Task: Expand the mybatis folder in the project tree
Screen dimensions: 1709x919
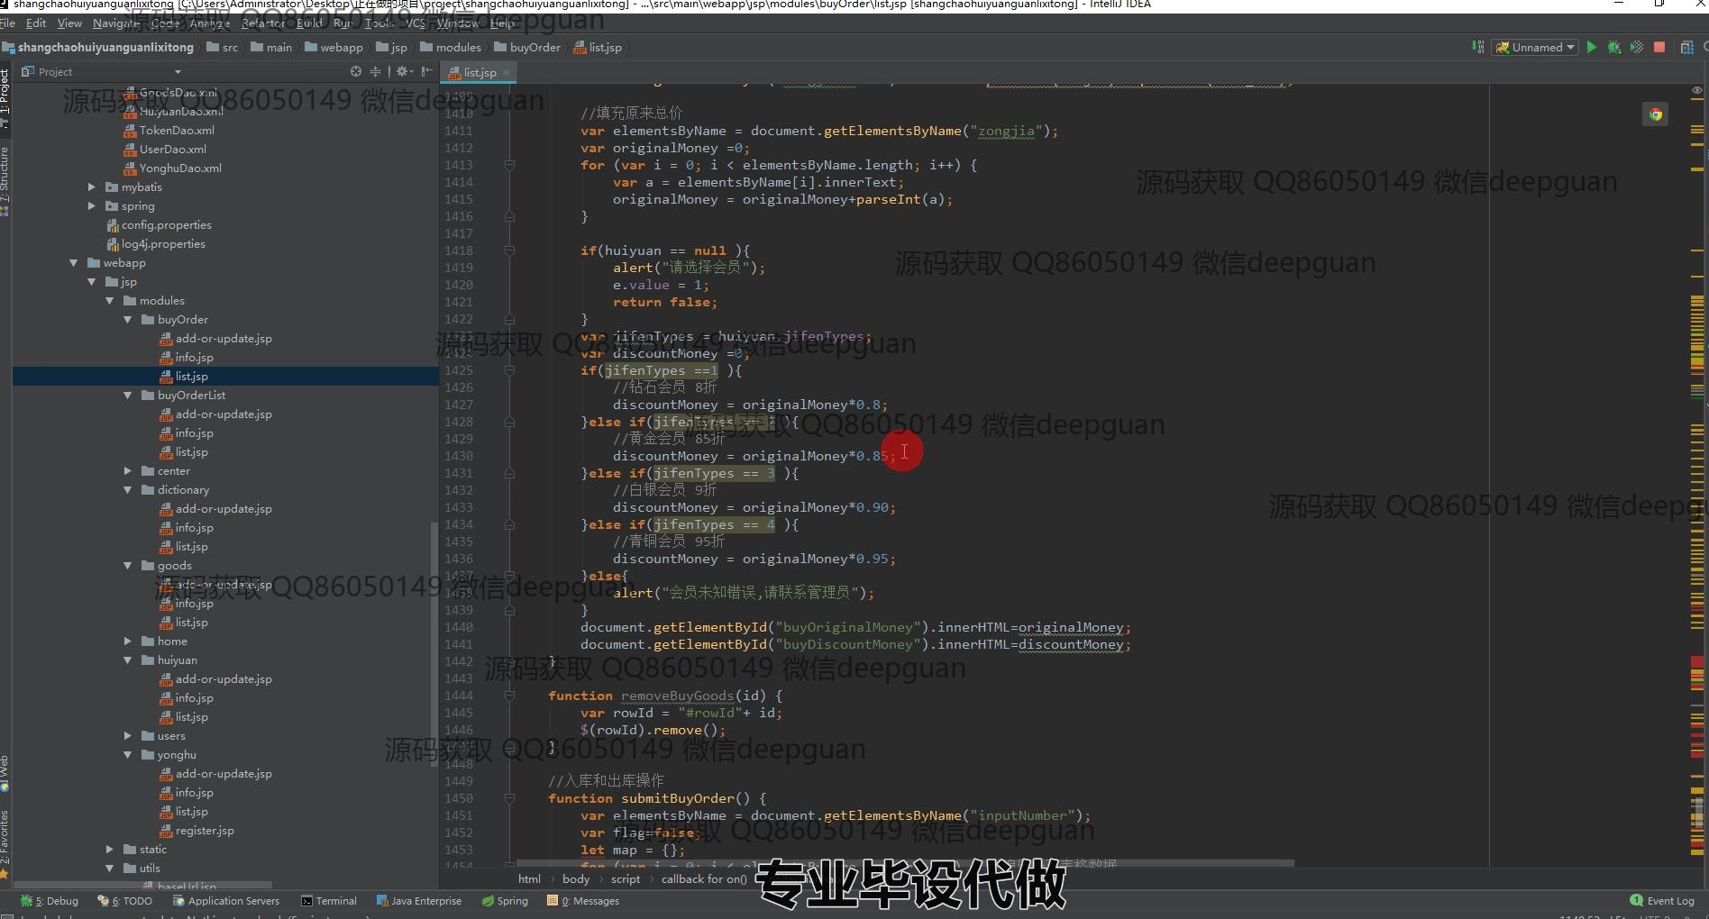Action: 91,187
